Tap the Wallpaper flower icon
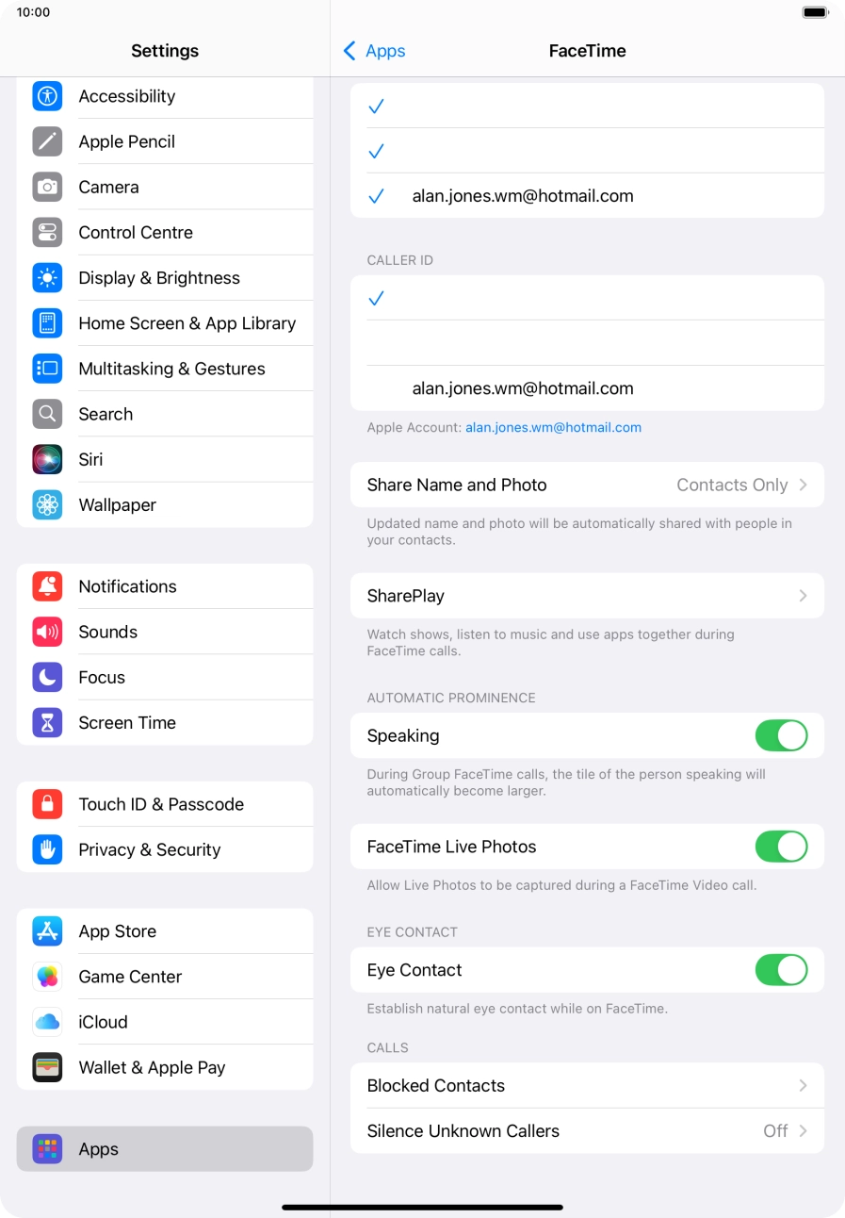This screenshot has height=1218, width=845. click(x=47, y=504)
